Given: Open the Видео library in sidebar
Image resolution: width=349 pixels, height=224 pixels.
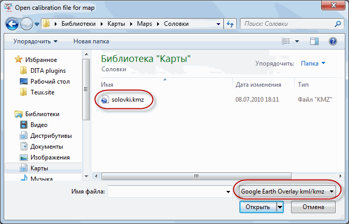Looking at the screenshot, I should [39, 124].
